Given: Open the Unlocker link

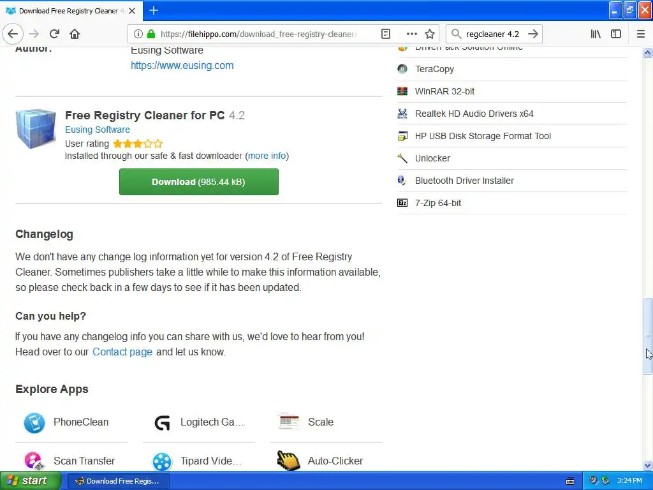Looking at the screenshot, I should coord(432,158).
